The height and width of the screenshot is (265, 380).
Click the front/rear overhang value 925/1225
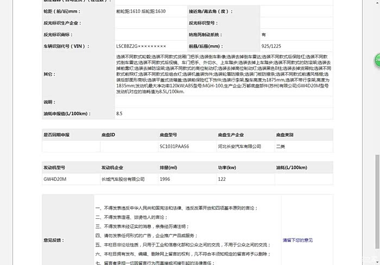point(271,47)
